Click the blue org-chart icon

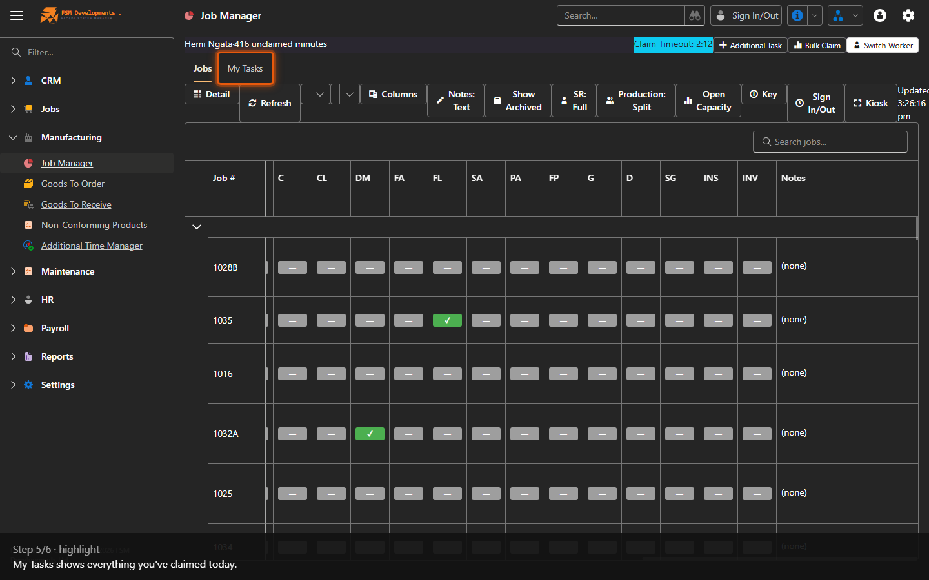[x=837, y=15]
